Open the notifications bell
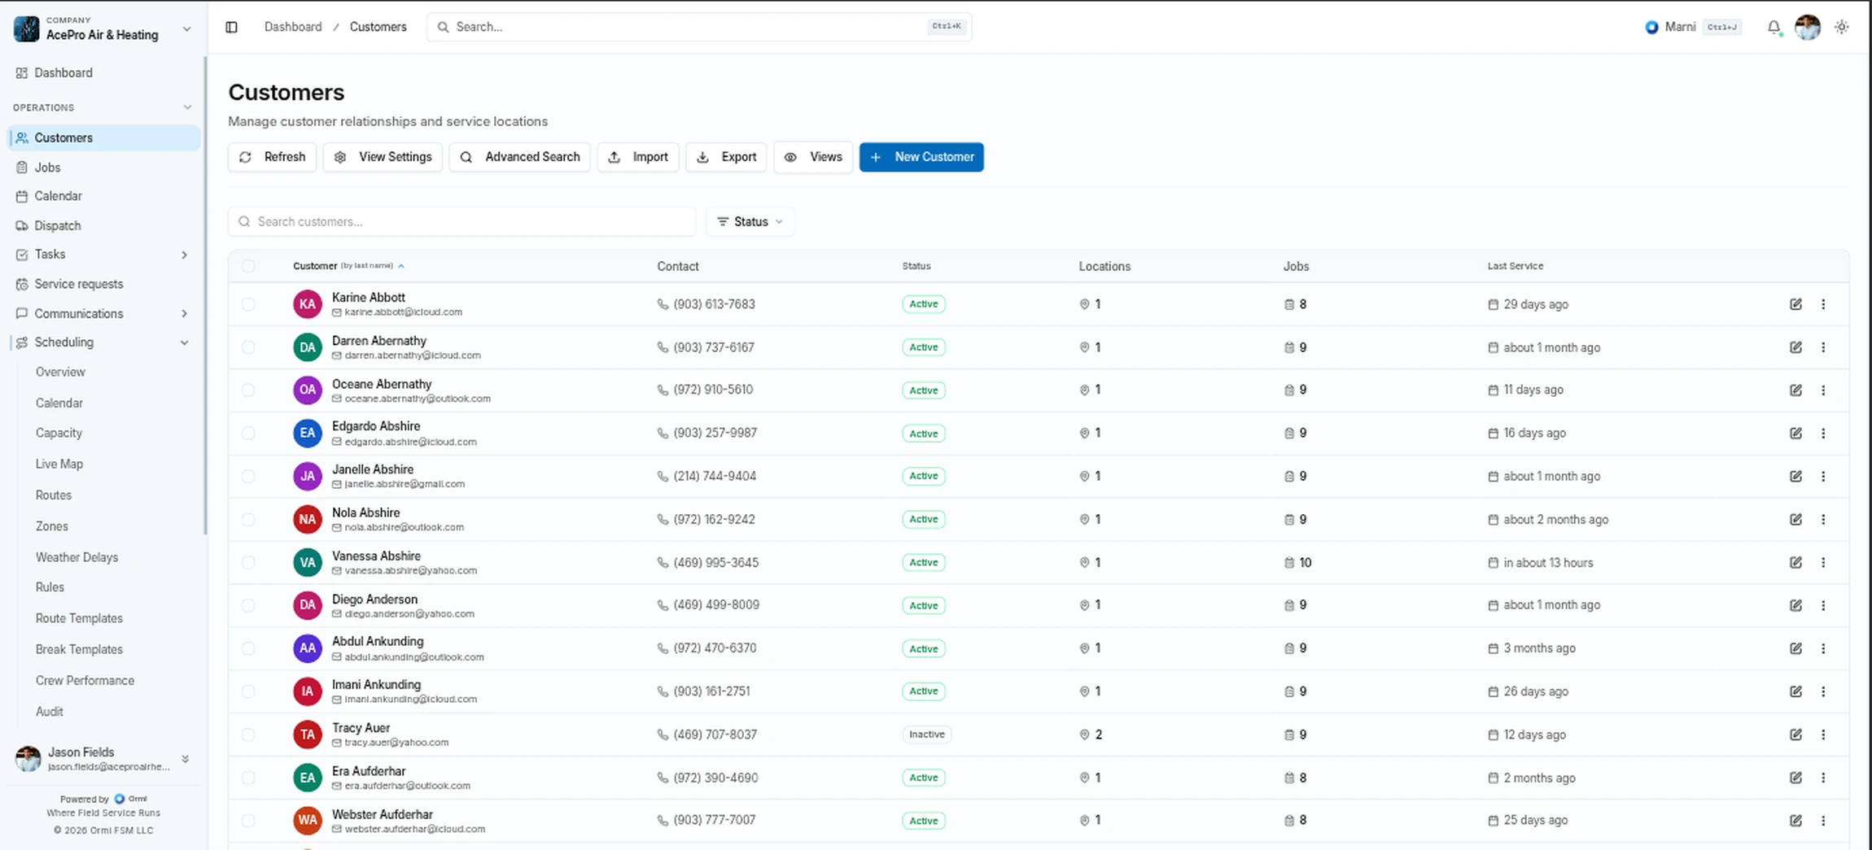 (1774, 27)
